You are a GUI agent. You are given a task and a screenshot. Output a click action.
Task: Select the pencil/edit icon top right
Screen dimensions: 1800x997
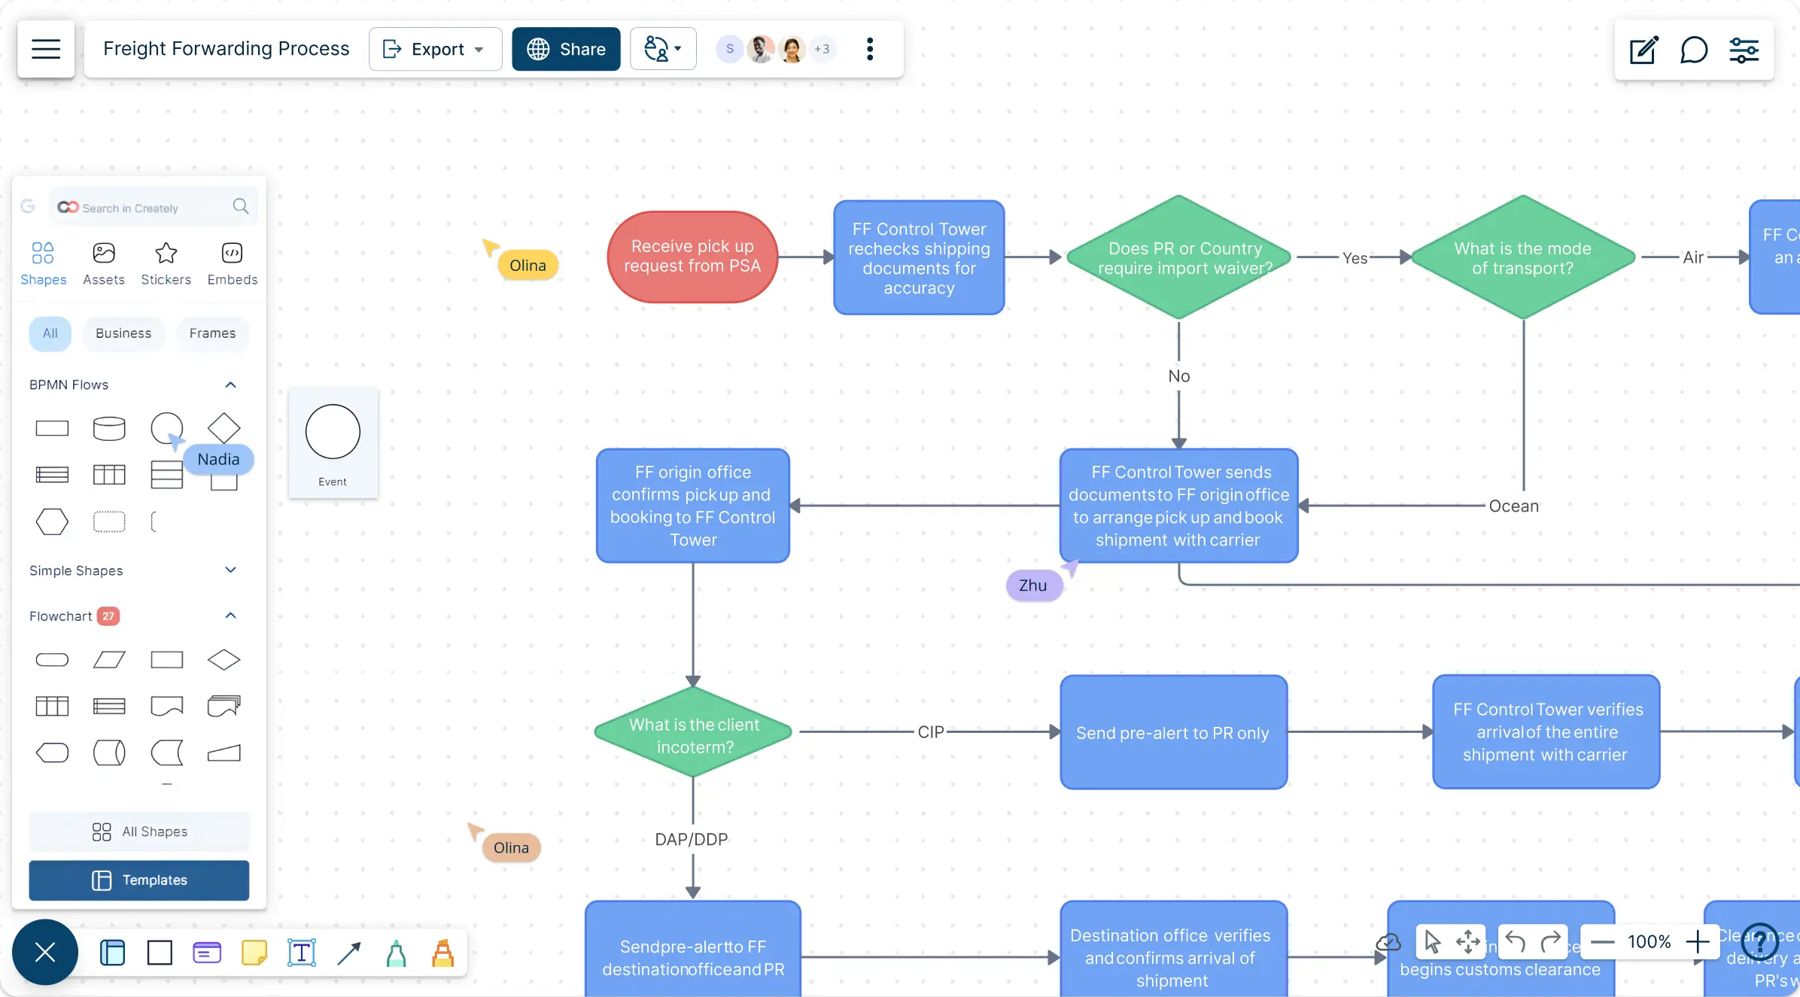[x=1644, y=49]
